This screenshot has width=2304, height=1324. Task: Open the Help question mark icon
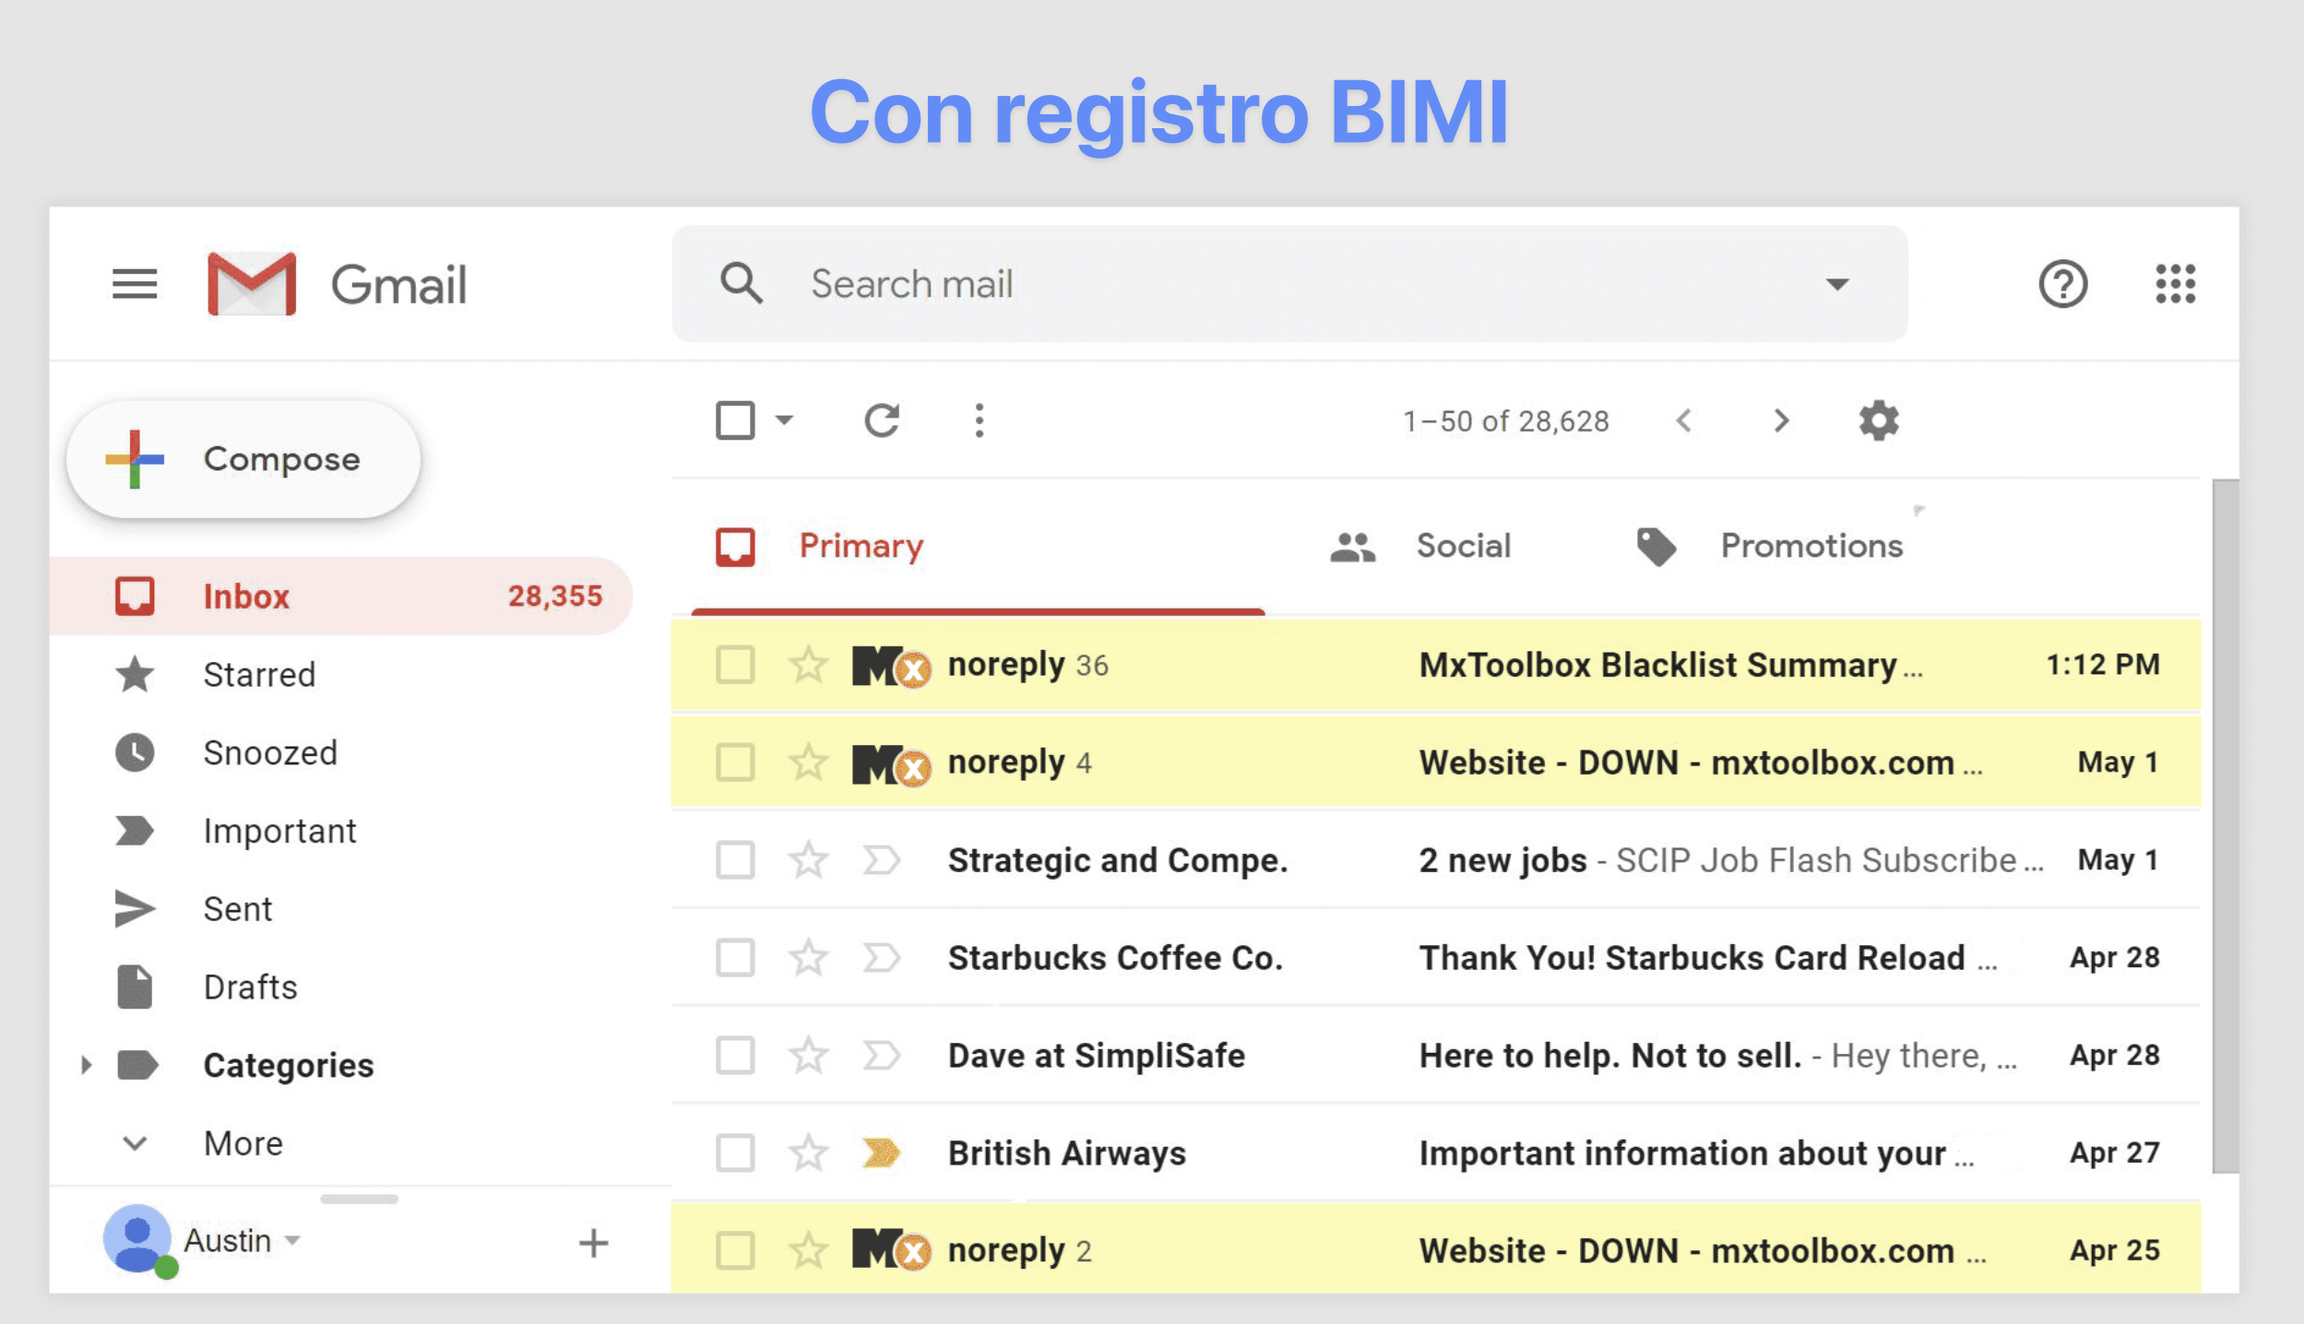pyautogui.click(x=2062, y=284)
